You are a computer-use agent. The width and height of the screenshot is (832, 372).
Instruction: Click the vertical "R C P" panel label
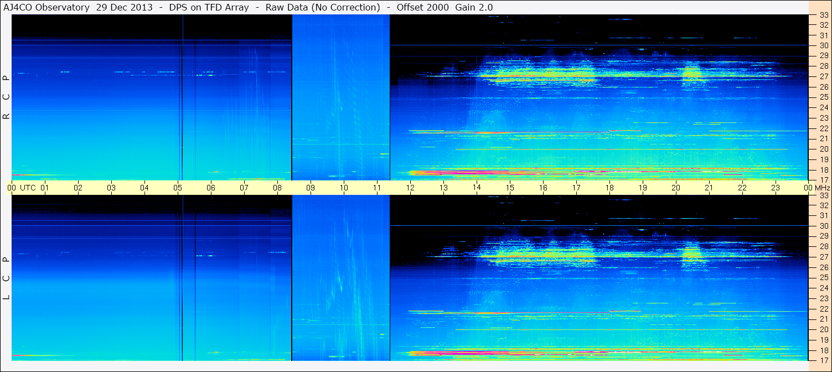pyautogui.click(x=7, y=97)
